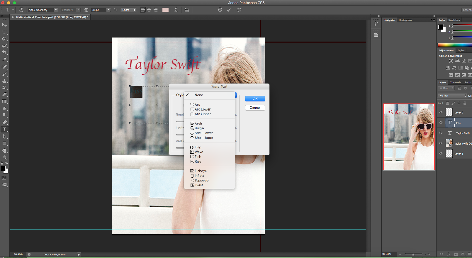472x258 pixels.
Task: Select the Hand tool
Action: [x=4, y=151]
